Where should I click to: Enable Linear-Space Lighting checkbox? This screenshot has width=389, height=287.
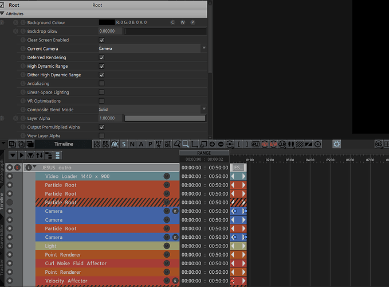pyautogui.click(x=101, y=92)
